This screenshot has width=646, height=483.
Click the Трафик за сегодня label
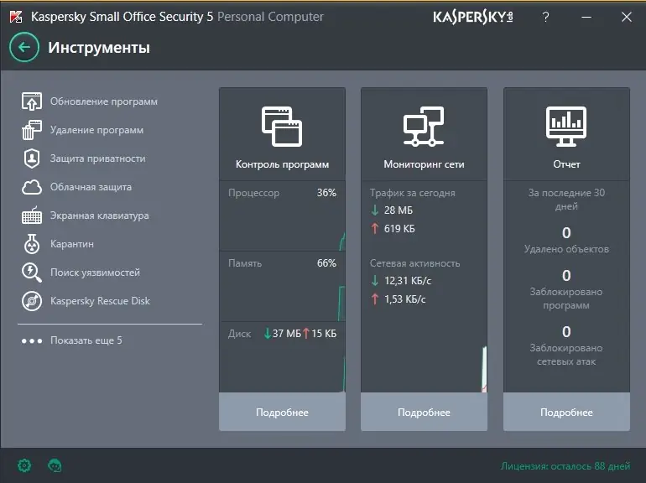coord(413,193)
